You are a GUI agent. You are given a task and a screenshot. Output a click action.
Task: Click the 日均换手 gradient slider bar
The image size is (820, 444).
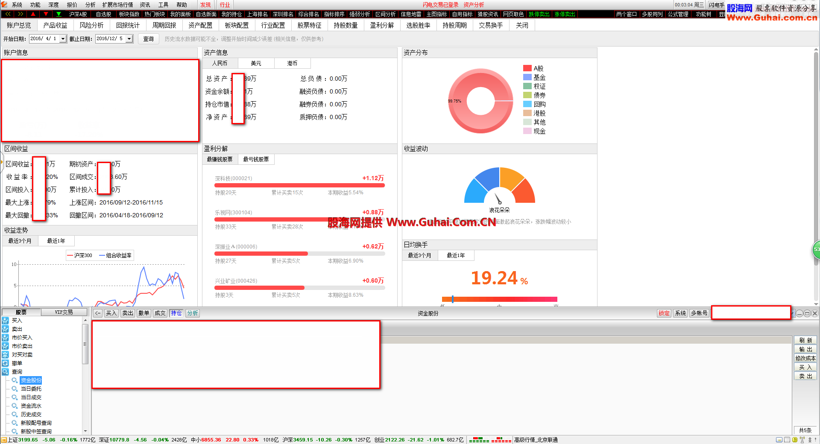pos(499,299)
